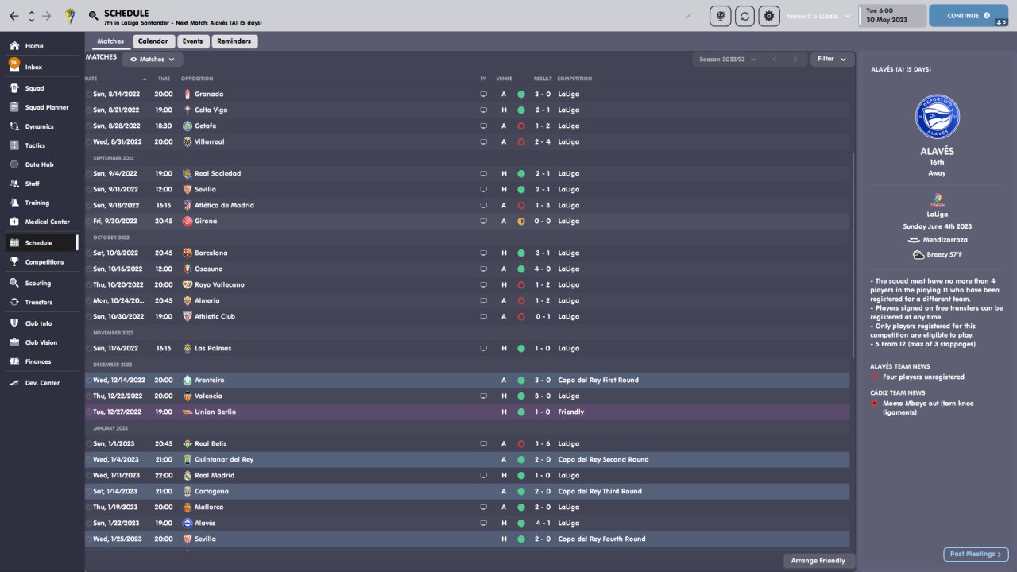Screen dimensions: 1017x572
Task: Click the Arrange Friendly button
Action: [x=818, y=561]
